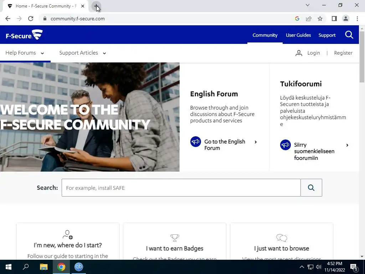
Task: Click the address bar URL
Action: tap(77, 19)
